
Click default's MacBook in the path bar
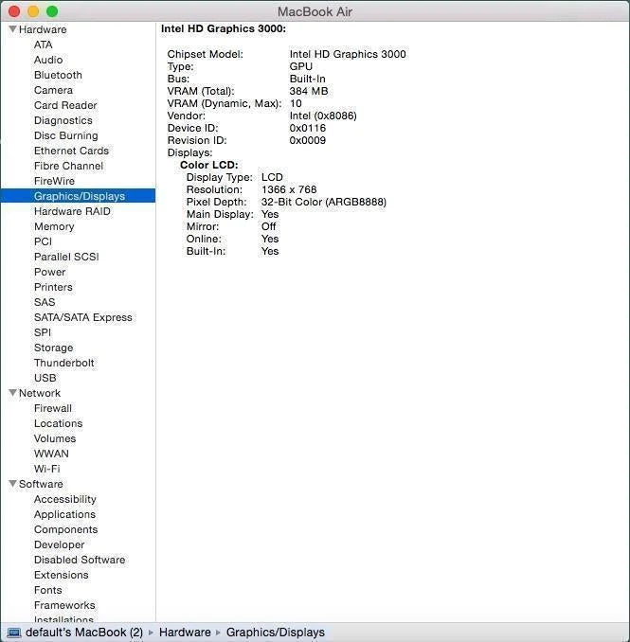pyautogui.click(x=83, y=632)
